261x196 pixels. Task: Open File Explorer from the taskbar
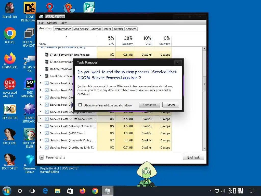tap(57, 191)
